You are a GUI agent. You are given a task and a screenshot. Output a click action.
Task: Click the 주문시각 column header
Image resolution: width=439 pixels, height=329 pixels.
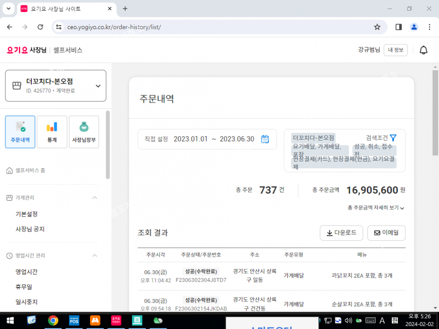[x=156, y=255]
